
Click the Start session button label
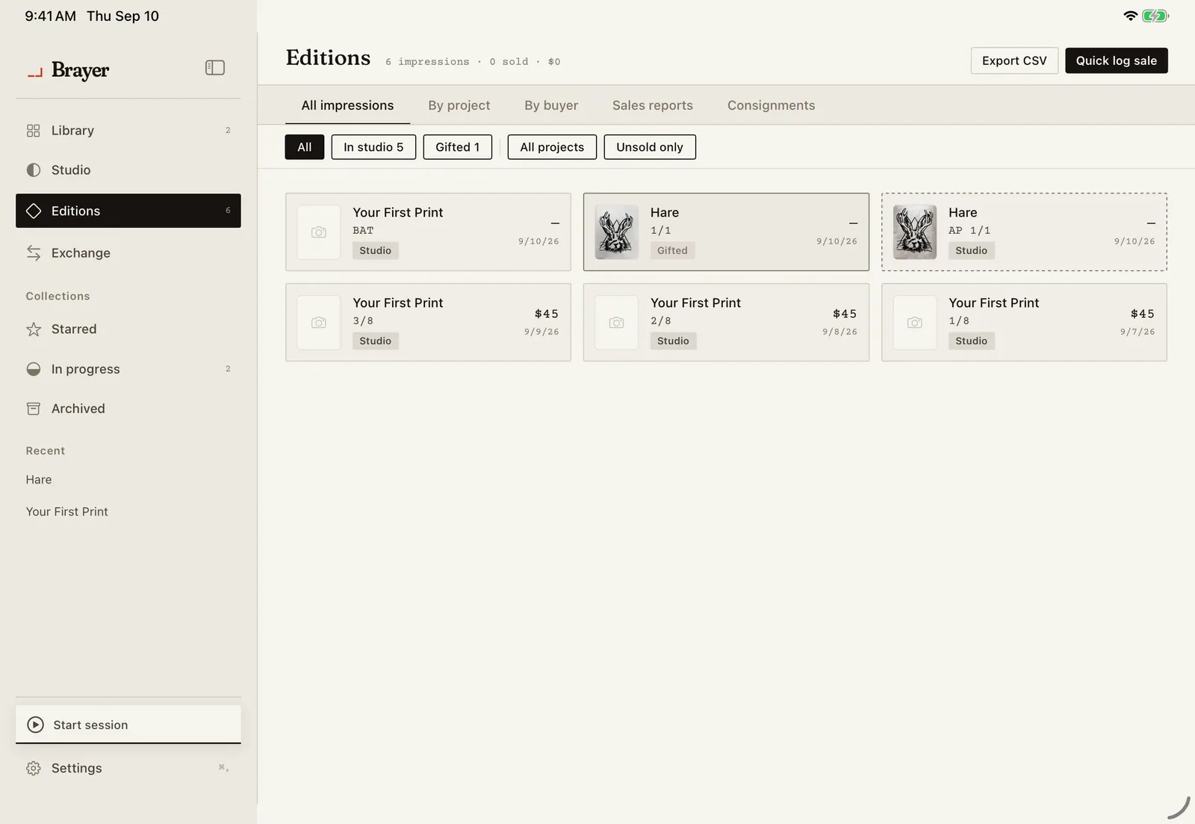pyautogui.click(x=90, y=725)
